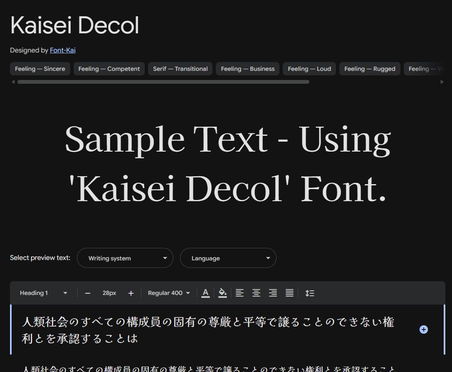452x372 pixels.
Task: Select the Feeling — Loud tag
Action: click(309, 69)
